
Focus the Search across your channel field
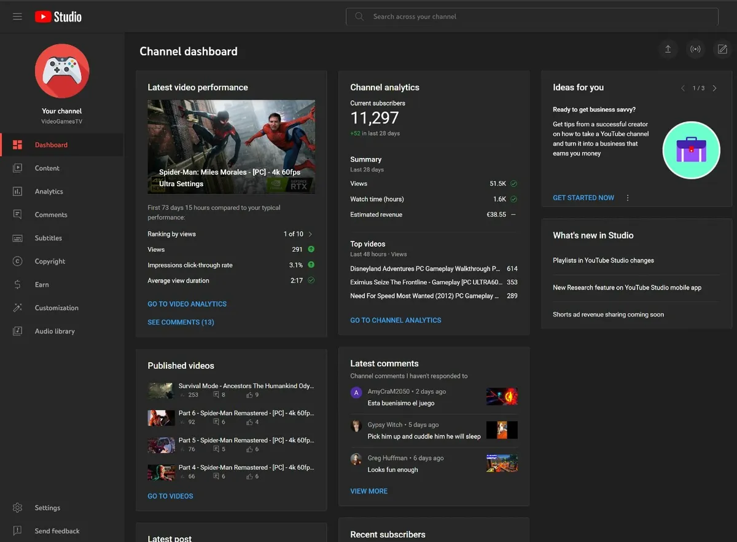(x=532, y=17)
